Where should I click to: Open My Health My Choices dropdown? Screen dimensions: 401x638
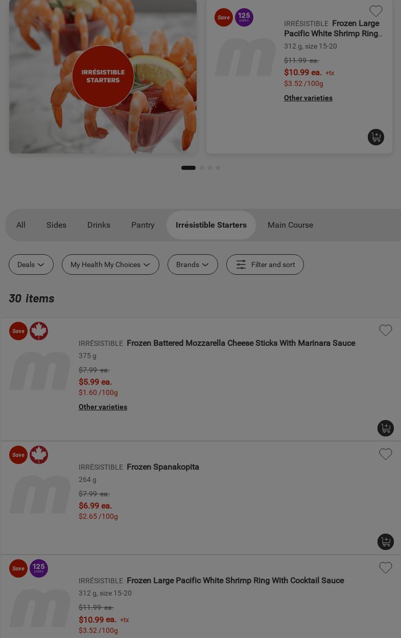click(x=110, y=265)
